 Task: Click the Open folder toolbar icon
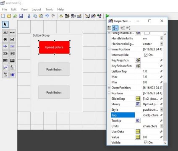(9, 16)
